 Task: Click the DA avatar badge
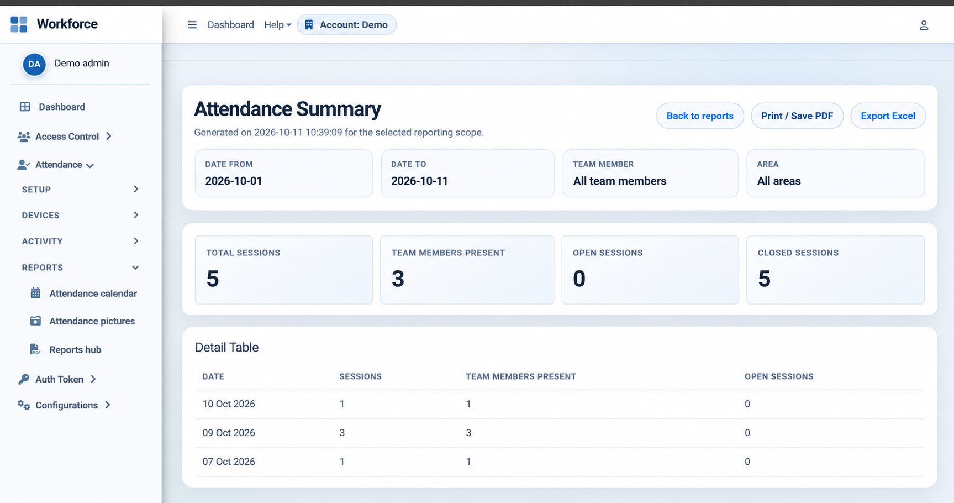34,64
